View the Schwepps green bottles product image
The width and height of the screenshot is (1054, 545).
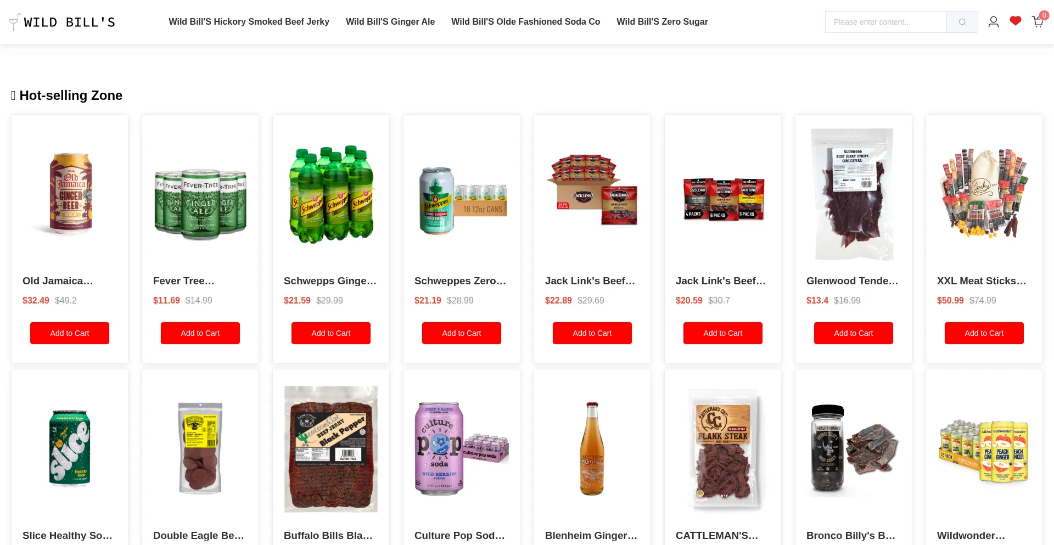point(331,194)
